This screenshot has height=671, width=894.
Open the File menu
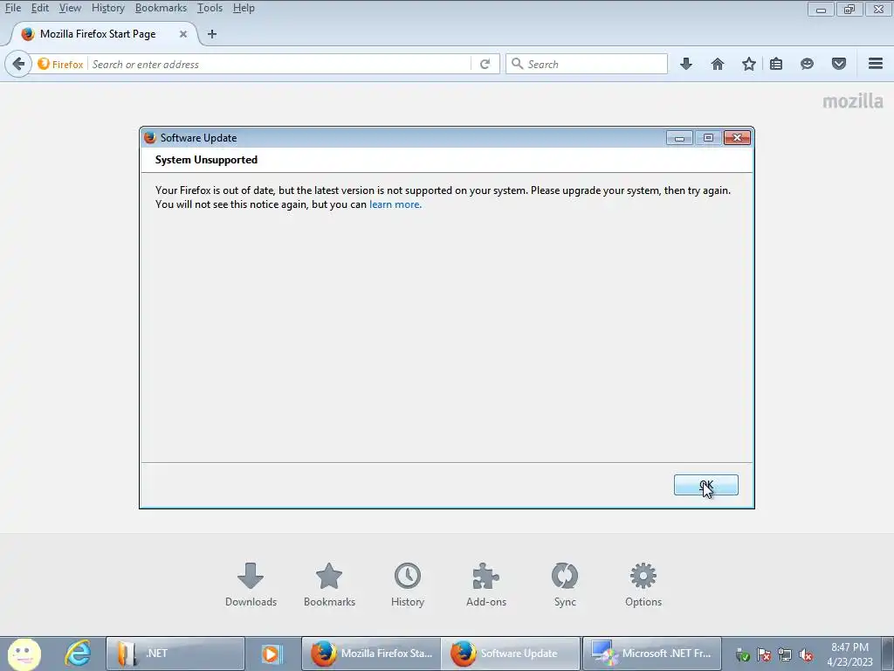click(12, 8)
